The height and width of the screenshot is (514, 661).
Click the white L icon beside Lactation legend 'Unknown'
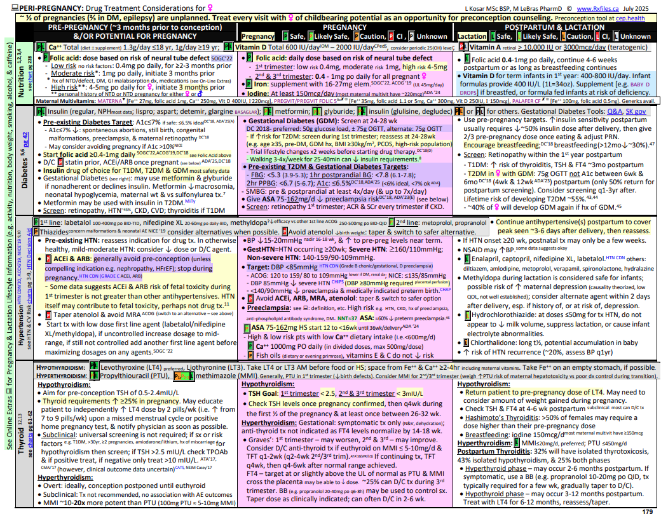[617, 36]
